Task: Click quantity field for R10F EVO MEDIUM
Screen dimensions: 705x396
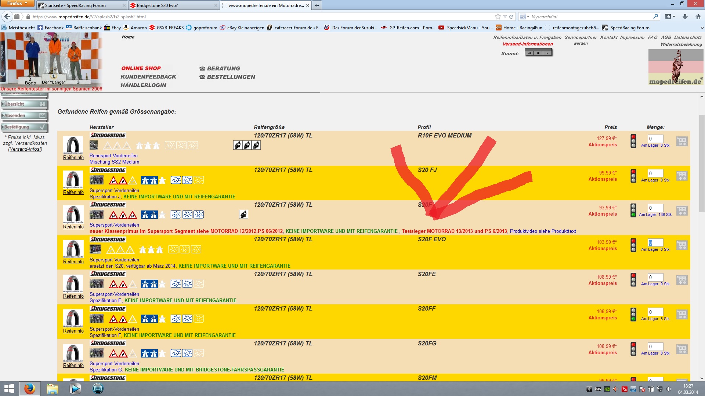Action: coord(655,139)
